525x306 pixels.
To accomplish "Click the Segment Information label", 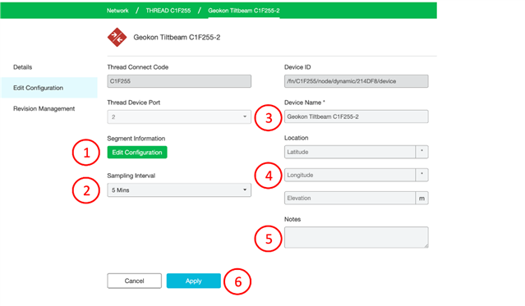I will [136, 139].
